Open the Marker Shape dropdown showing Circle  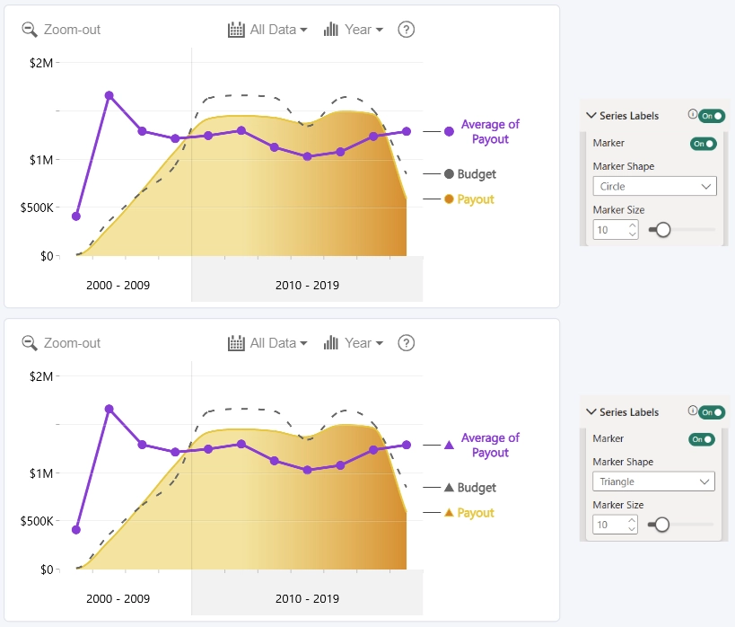click(654, 186)
